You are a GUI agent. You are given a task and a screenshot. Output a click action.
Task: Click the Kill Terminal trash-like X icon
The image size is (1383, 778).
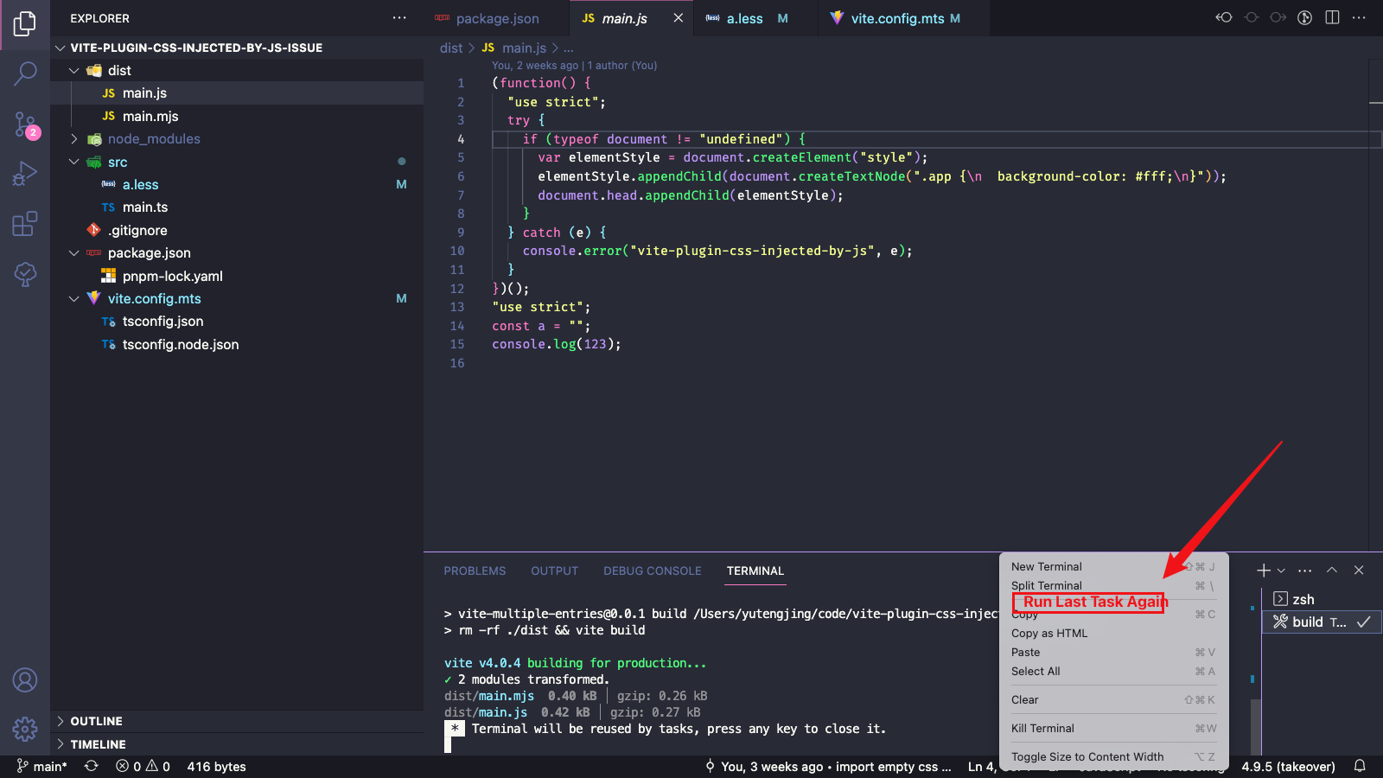(x=1359, y=571)
